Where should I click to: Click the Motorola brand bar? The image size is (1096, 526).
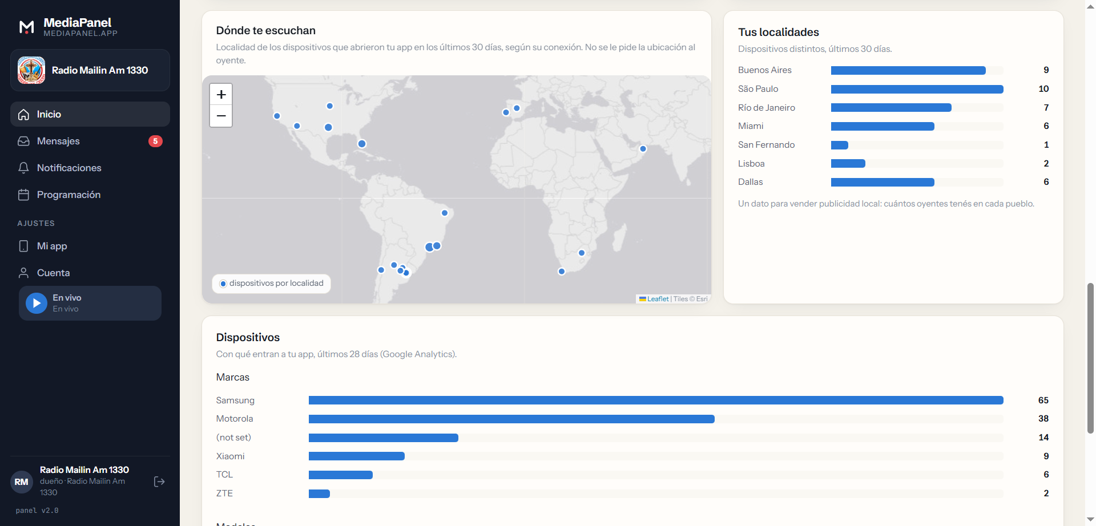point(511,419)
